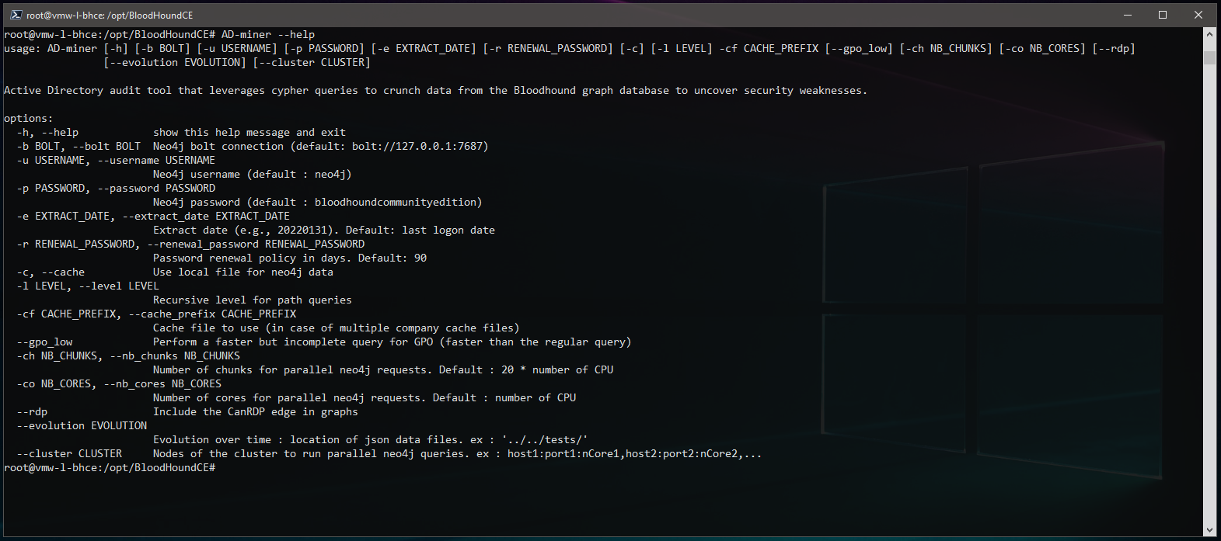The height and width of the screenshot is (541, 1221).
Task: Click 'Use local file for neo4j data'
Action: click(x=243, y=272)
